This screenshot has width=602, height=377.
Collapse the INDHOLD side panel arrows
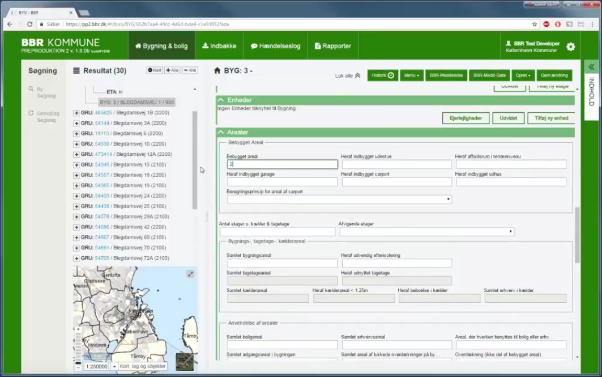[591, 67]
